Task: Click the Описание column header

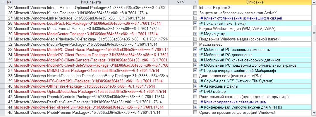Action: [x=255, y=2]
